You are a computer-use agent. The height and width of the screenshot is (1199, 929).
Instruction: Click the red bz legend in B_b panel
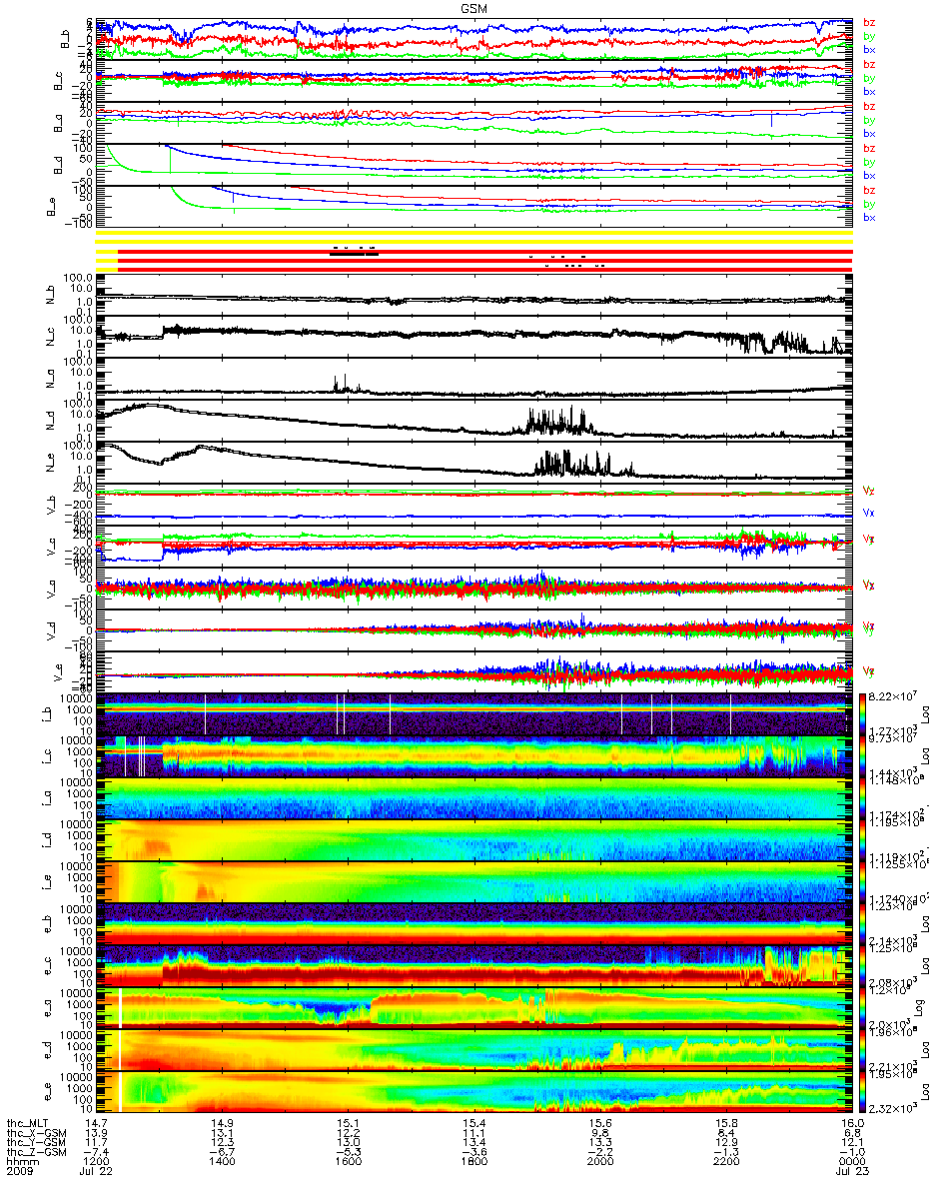(x=869, y=23)
